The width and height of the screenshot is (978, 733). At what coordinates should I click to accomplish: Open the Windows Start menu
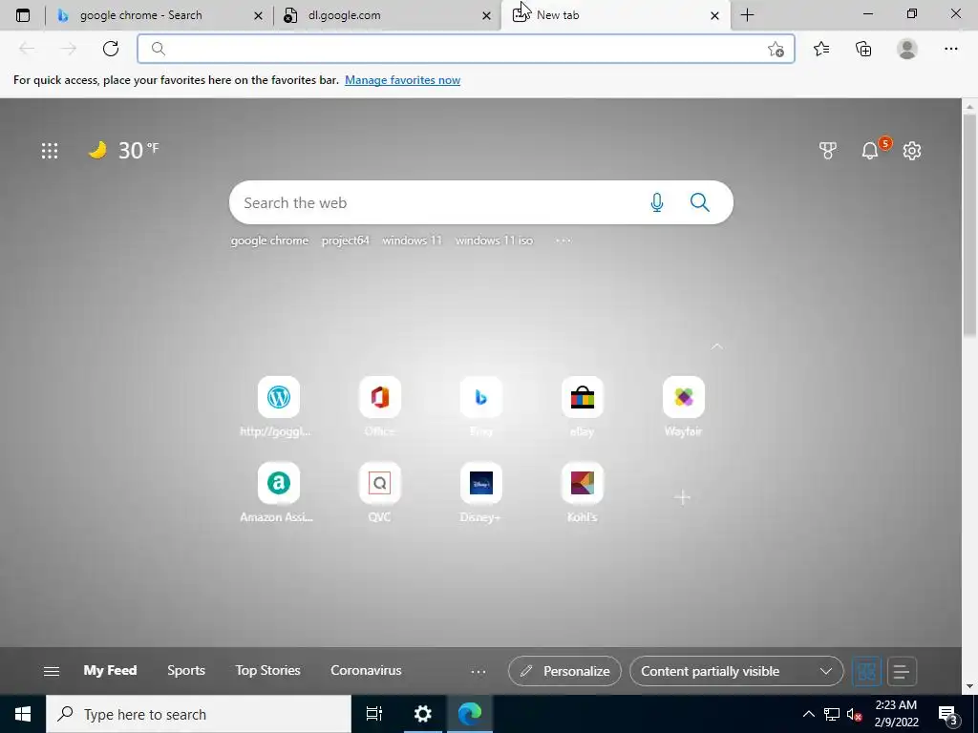(23, 714)
